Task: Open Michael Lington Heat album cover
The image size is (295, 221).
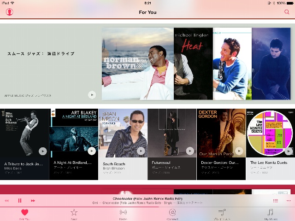Action: tap(193, 64)
